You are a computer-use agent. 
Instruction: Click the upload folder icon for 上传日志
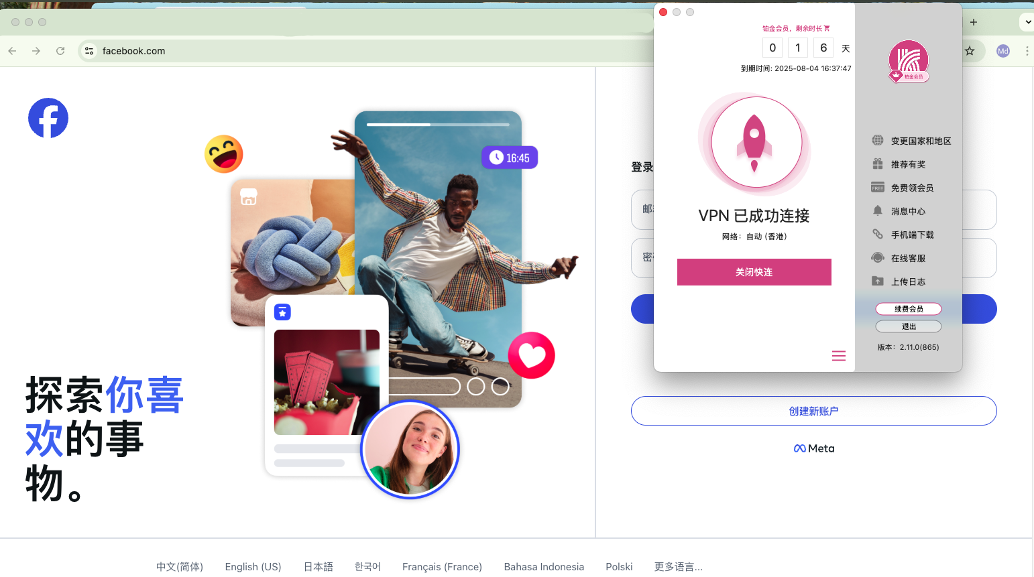coord(877,281)
